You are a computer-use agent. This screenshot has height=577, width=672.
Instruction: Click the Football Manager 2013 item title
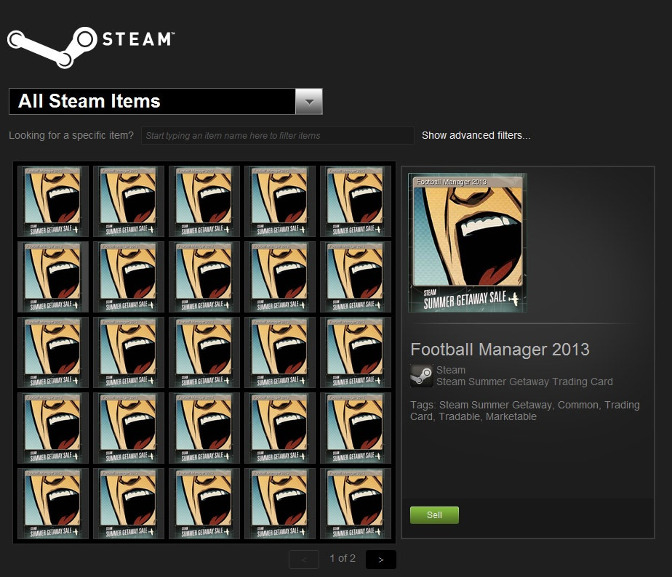(x=500, y=350)
